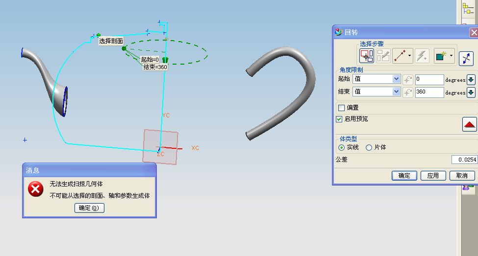Click the 角度限制 group label
Viewport: 478px width, 256px height.
pyautogui.click(x=351, y=70)
